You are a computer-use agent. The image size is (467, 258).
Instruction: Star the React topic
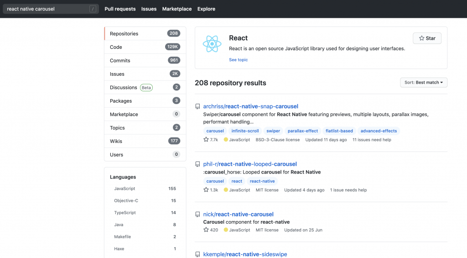427,38
